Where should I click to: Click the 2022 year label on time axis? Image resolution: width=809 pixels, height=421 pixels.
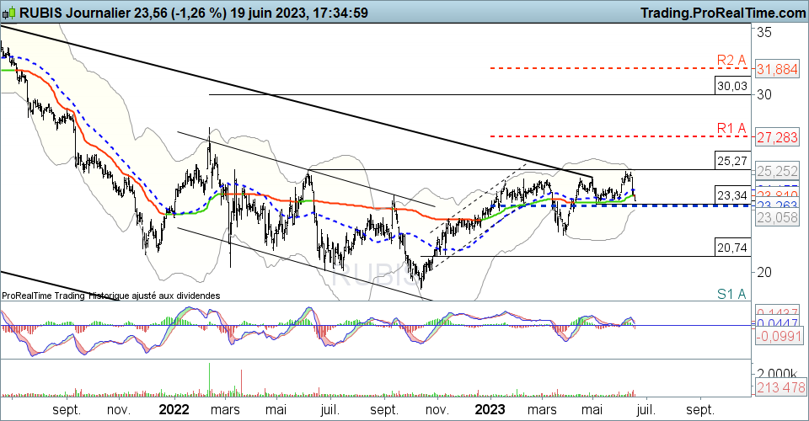click(x=174, y=410)
